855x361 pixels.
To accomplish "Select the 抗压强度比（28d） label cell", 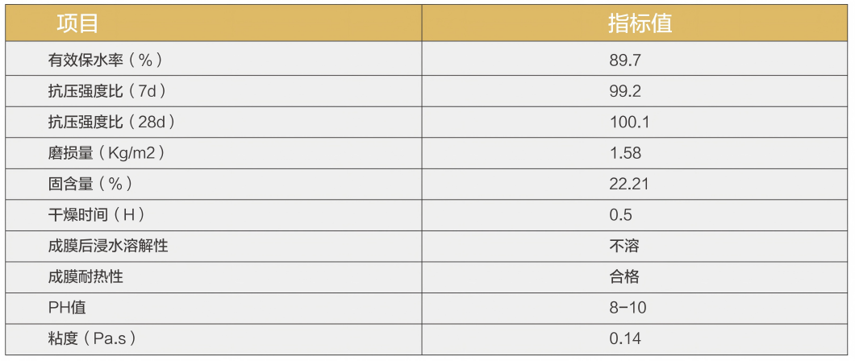I will (x=112, y=122).
